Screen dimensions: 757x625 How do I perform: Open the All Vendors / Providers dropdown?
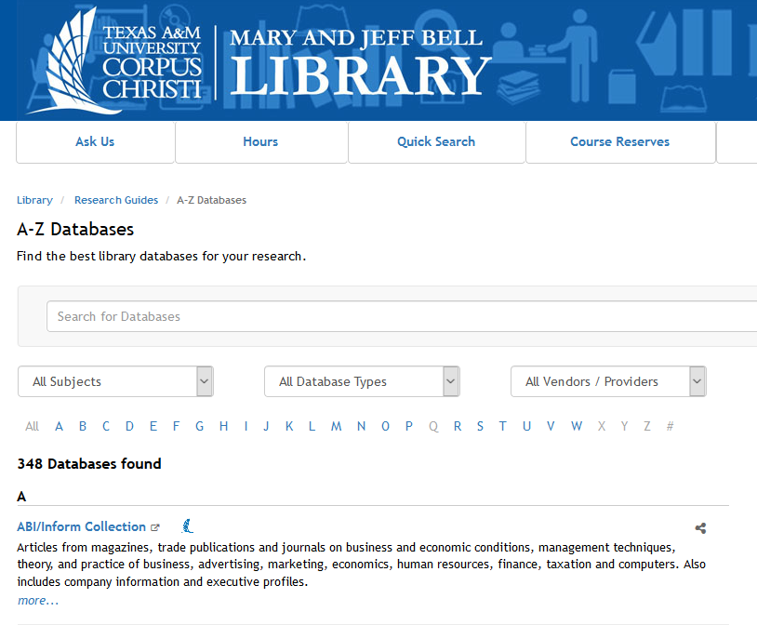607,381
